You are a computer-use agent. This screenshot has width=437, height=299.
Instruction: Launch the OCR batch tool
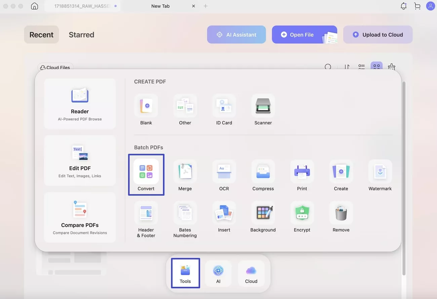[224, 172]
